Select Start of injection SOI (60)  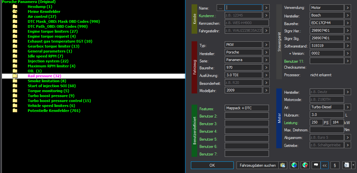coord(52,86)
